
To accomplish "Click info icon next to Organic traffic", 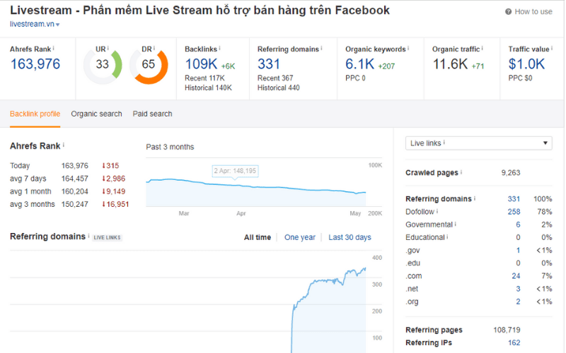I will point(482,47).
